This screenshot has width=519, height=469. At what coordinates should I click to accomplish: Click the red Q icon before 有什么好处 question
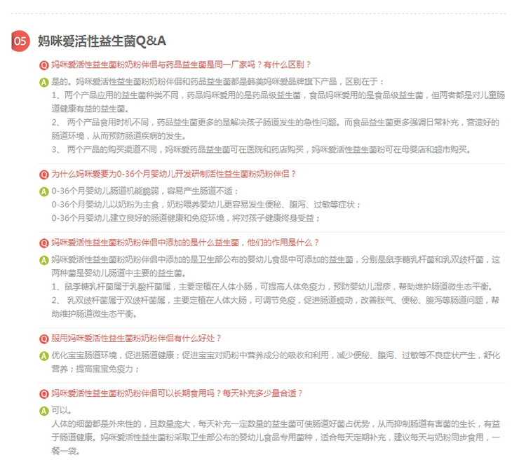[x=44, y=339]
